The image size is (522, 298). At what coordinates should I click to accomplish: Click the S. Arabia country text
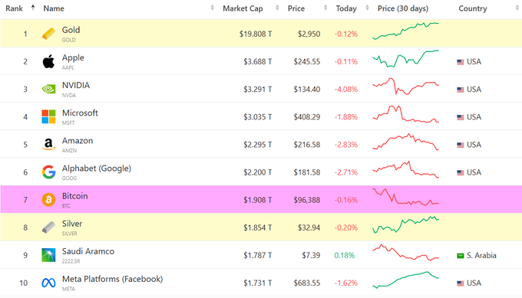[481, 255]
